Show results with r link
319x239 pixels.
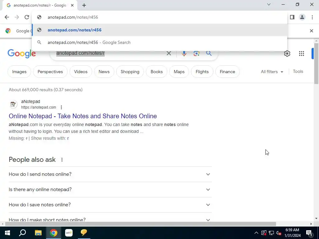tap(68, 138)
